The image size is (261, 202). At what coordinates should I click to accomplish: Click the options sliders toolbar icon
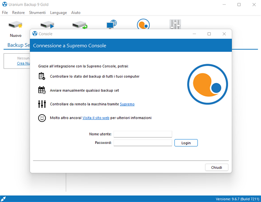point(175,24)
